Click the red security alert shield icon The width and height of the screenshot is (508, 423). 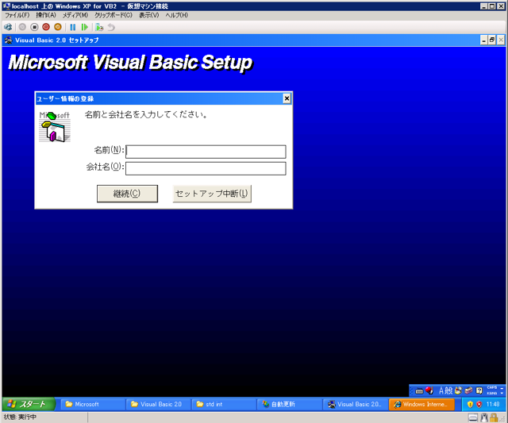[479, 404]
